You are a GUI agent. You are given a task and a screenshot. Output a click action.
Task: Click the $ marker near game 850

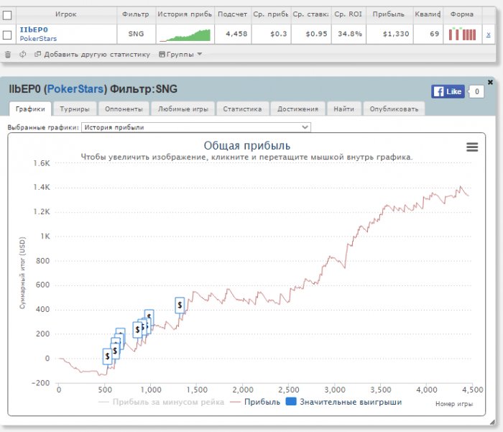(x=137, y=330)
